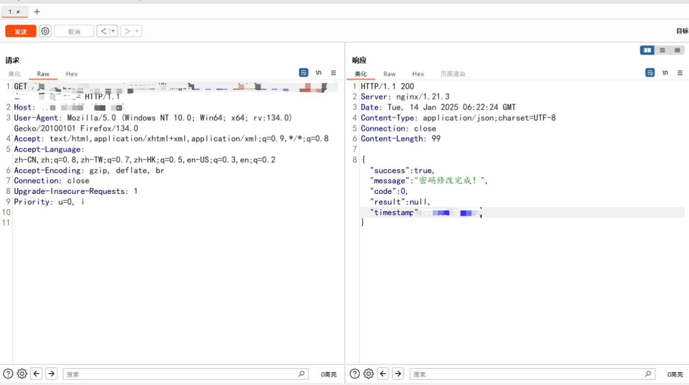Click the Content-Length: 99 line
The height and width of the screenshot is (385, 689).
(x=401, y=138)
